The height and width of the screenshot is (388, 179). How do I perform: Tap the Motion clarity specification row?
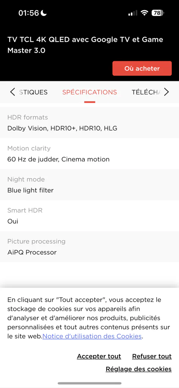[89, 154]
